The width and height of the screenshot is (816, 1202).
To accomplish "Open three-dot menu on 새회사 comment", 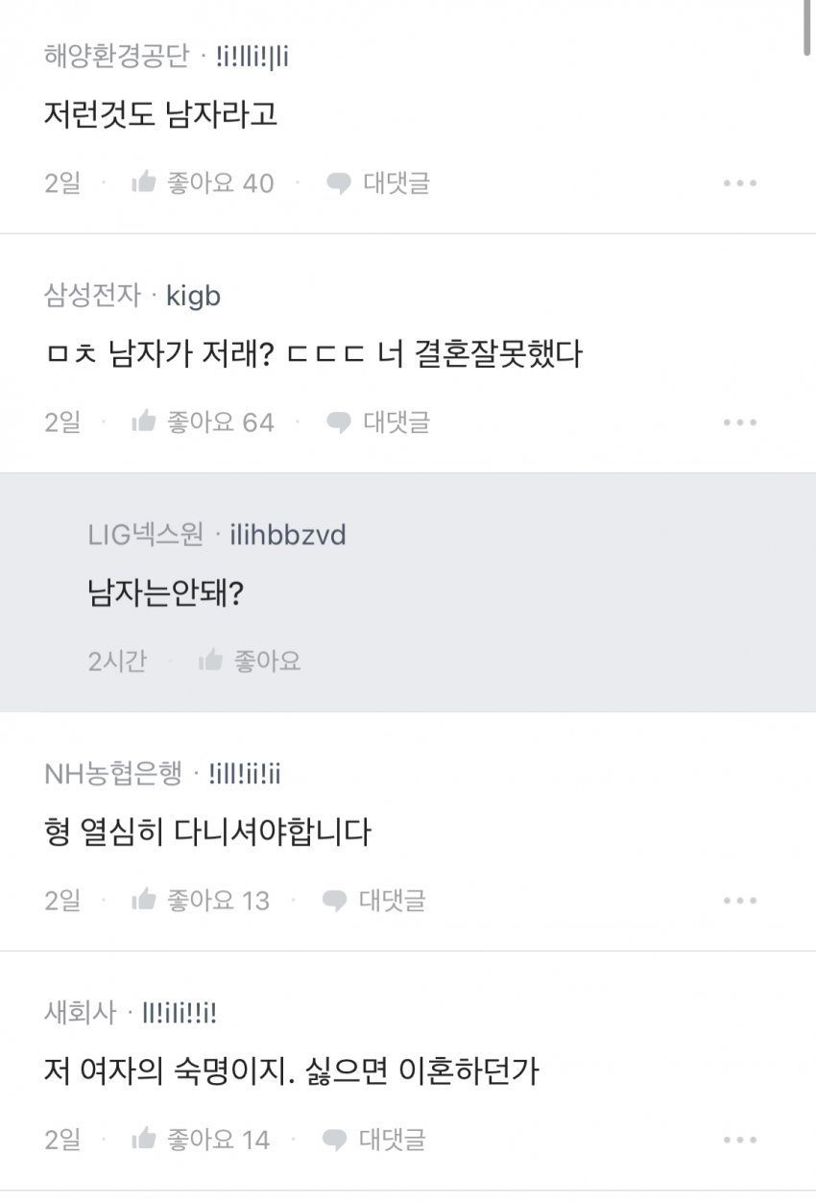I will [740, 1140].
